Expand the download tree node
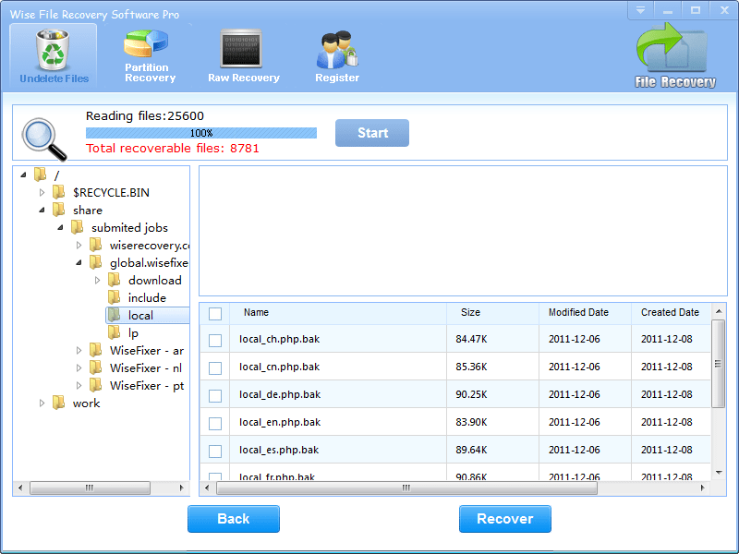This screenshot has width=739, height=554. (97, 280)
